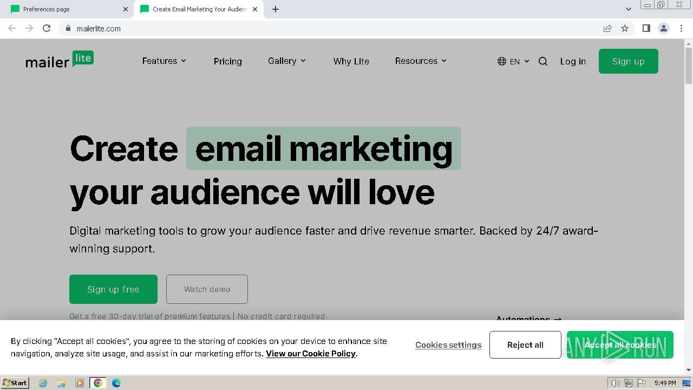Open View our Cookie Policy link

[x=311, y=354]
